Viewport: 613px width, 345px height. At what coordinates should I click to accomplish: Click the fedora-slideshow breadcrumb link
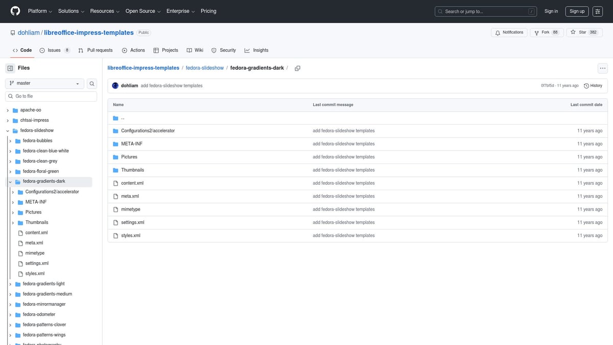pos(205,68)
